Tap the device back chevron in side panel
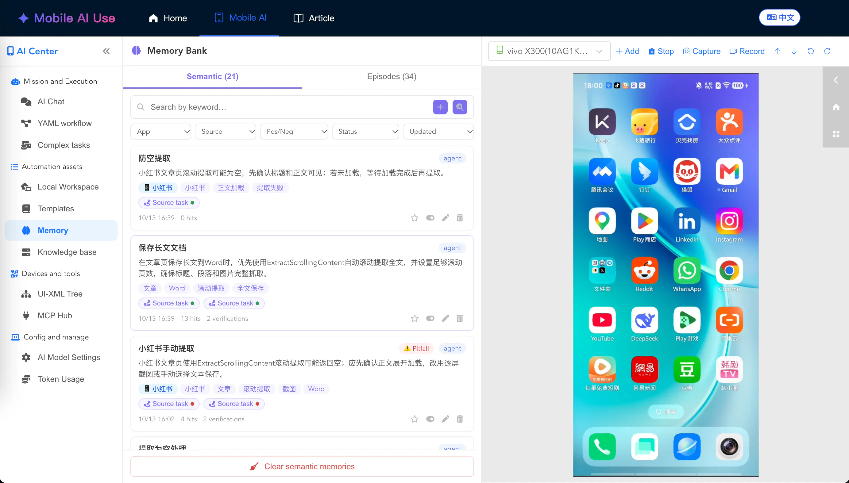Screen dimensions: 849x483 (836, 80)
